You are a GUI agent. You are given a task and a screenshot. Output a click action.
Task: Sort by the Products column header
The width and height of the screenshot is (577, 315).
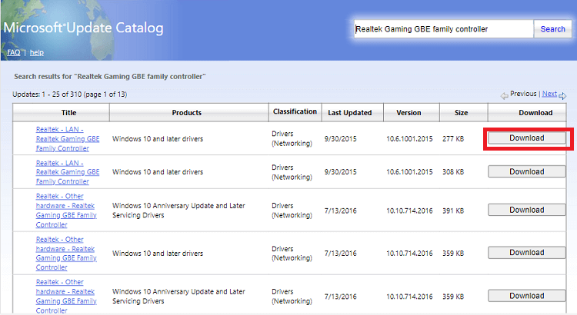[x=186, y=112]
